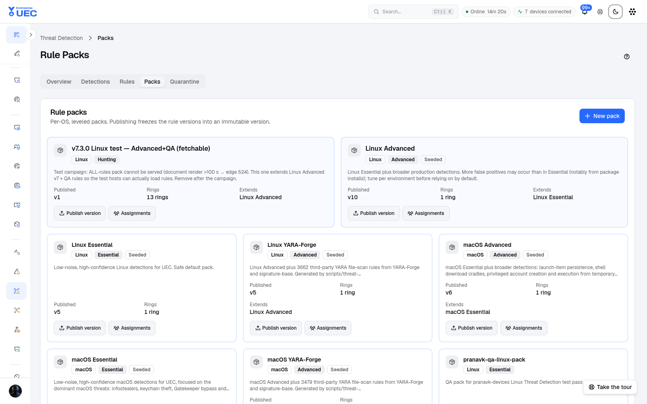Click the package icon on Linux Advanced card

click(x=354, y=150)
